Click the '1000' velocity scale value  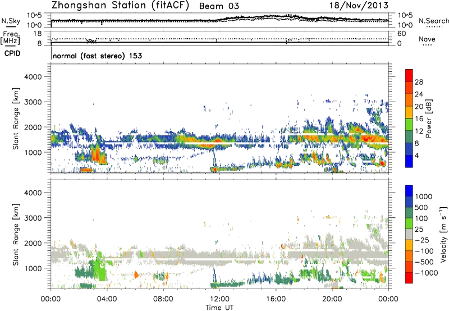point(424,196)
